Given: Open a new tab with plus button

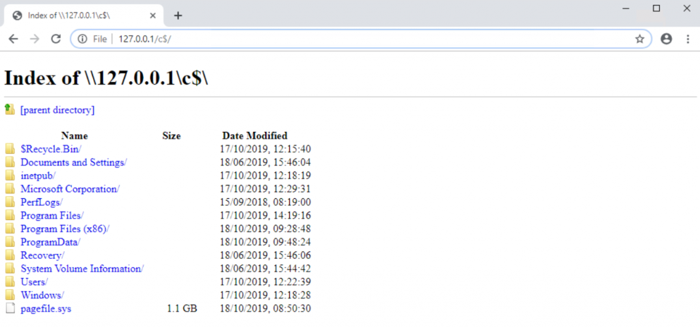Looking at the screenshot, I should point(178,15).
